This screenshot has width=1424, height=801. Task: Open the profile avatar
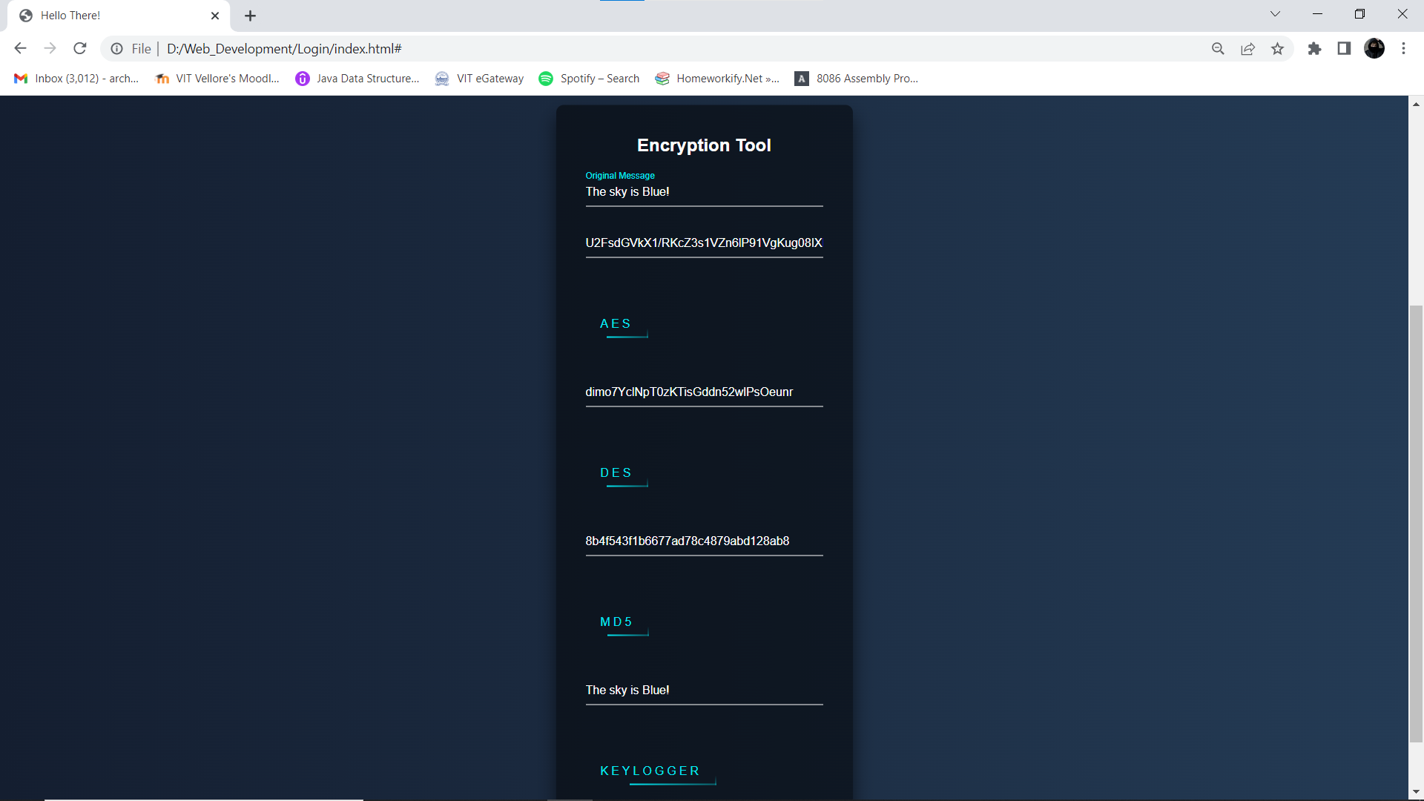1374,49
